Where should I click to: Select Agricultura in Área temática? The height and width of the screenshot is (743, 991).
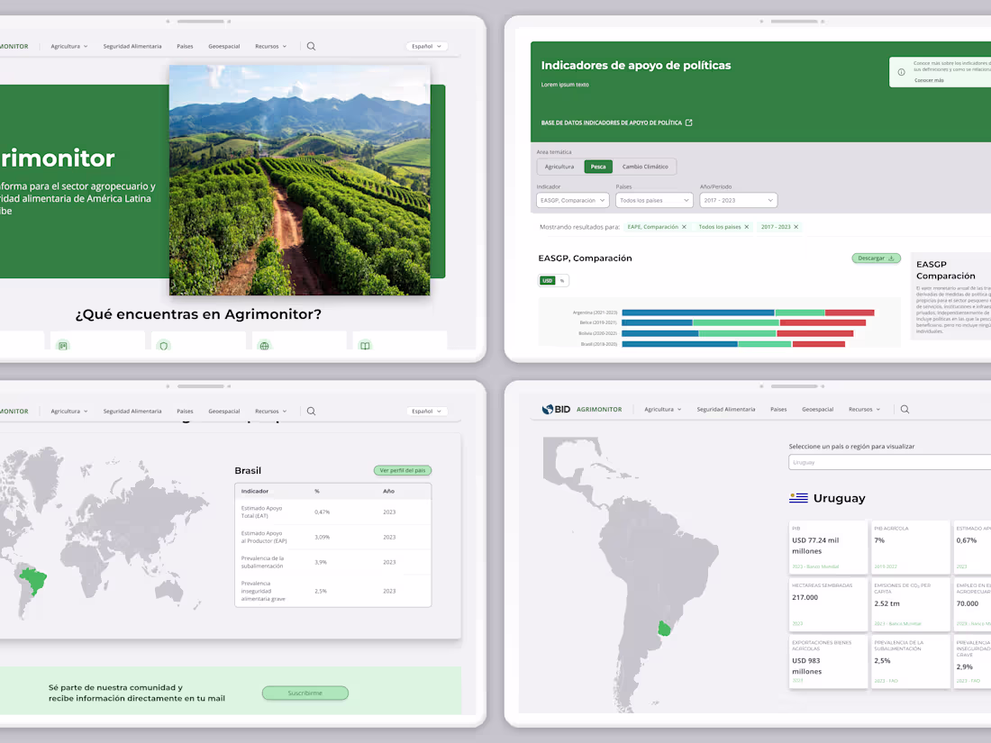[x=559, y=167]
